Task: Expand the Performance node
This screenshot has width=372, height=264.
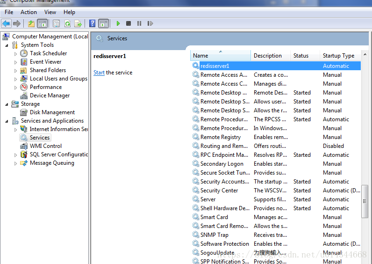Action: [x=15, y=88]
